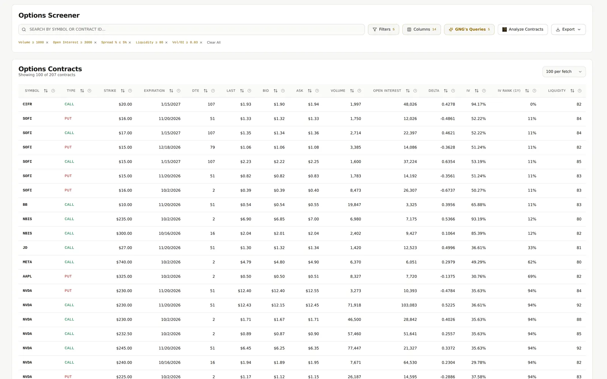Image resolution: width=607 pixels, height=379 pixels.
Task: Select the JD call $27.00 row
Action: coord(302,247)
